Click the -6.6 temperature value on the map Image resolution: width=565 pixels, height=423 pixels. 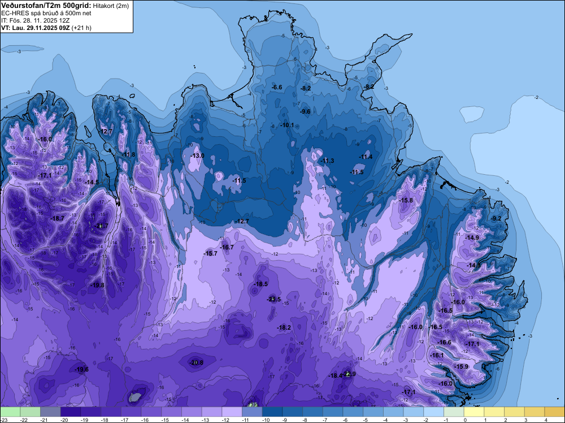click(x=277, y=87)
